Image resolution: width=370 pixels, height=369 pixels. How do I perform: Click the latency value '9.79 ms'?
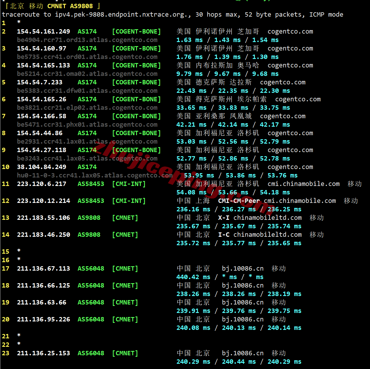[190, 74]
